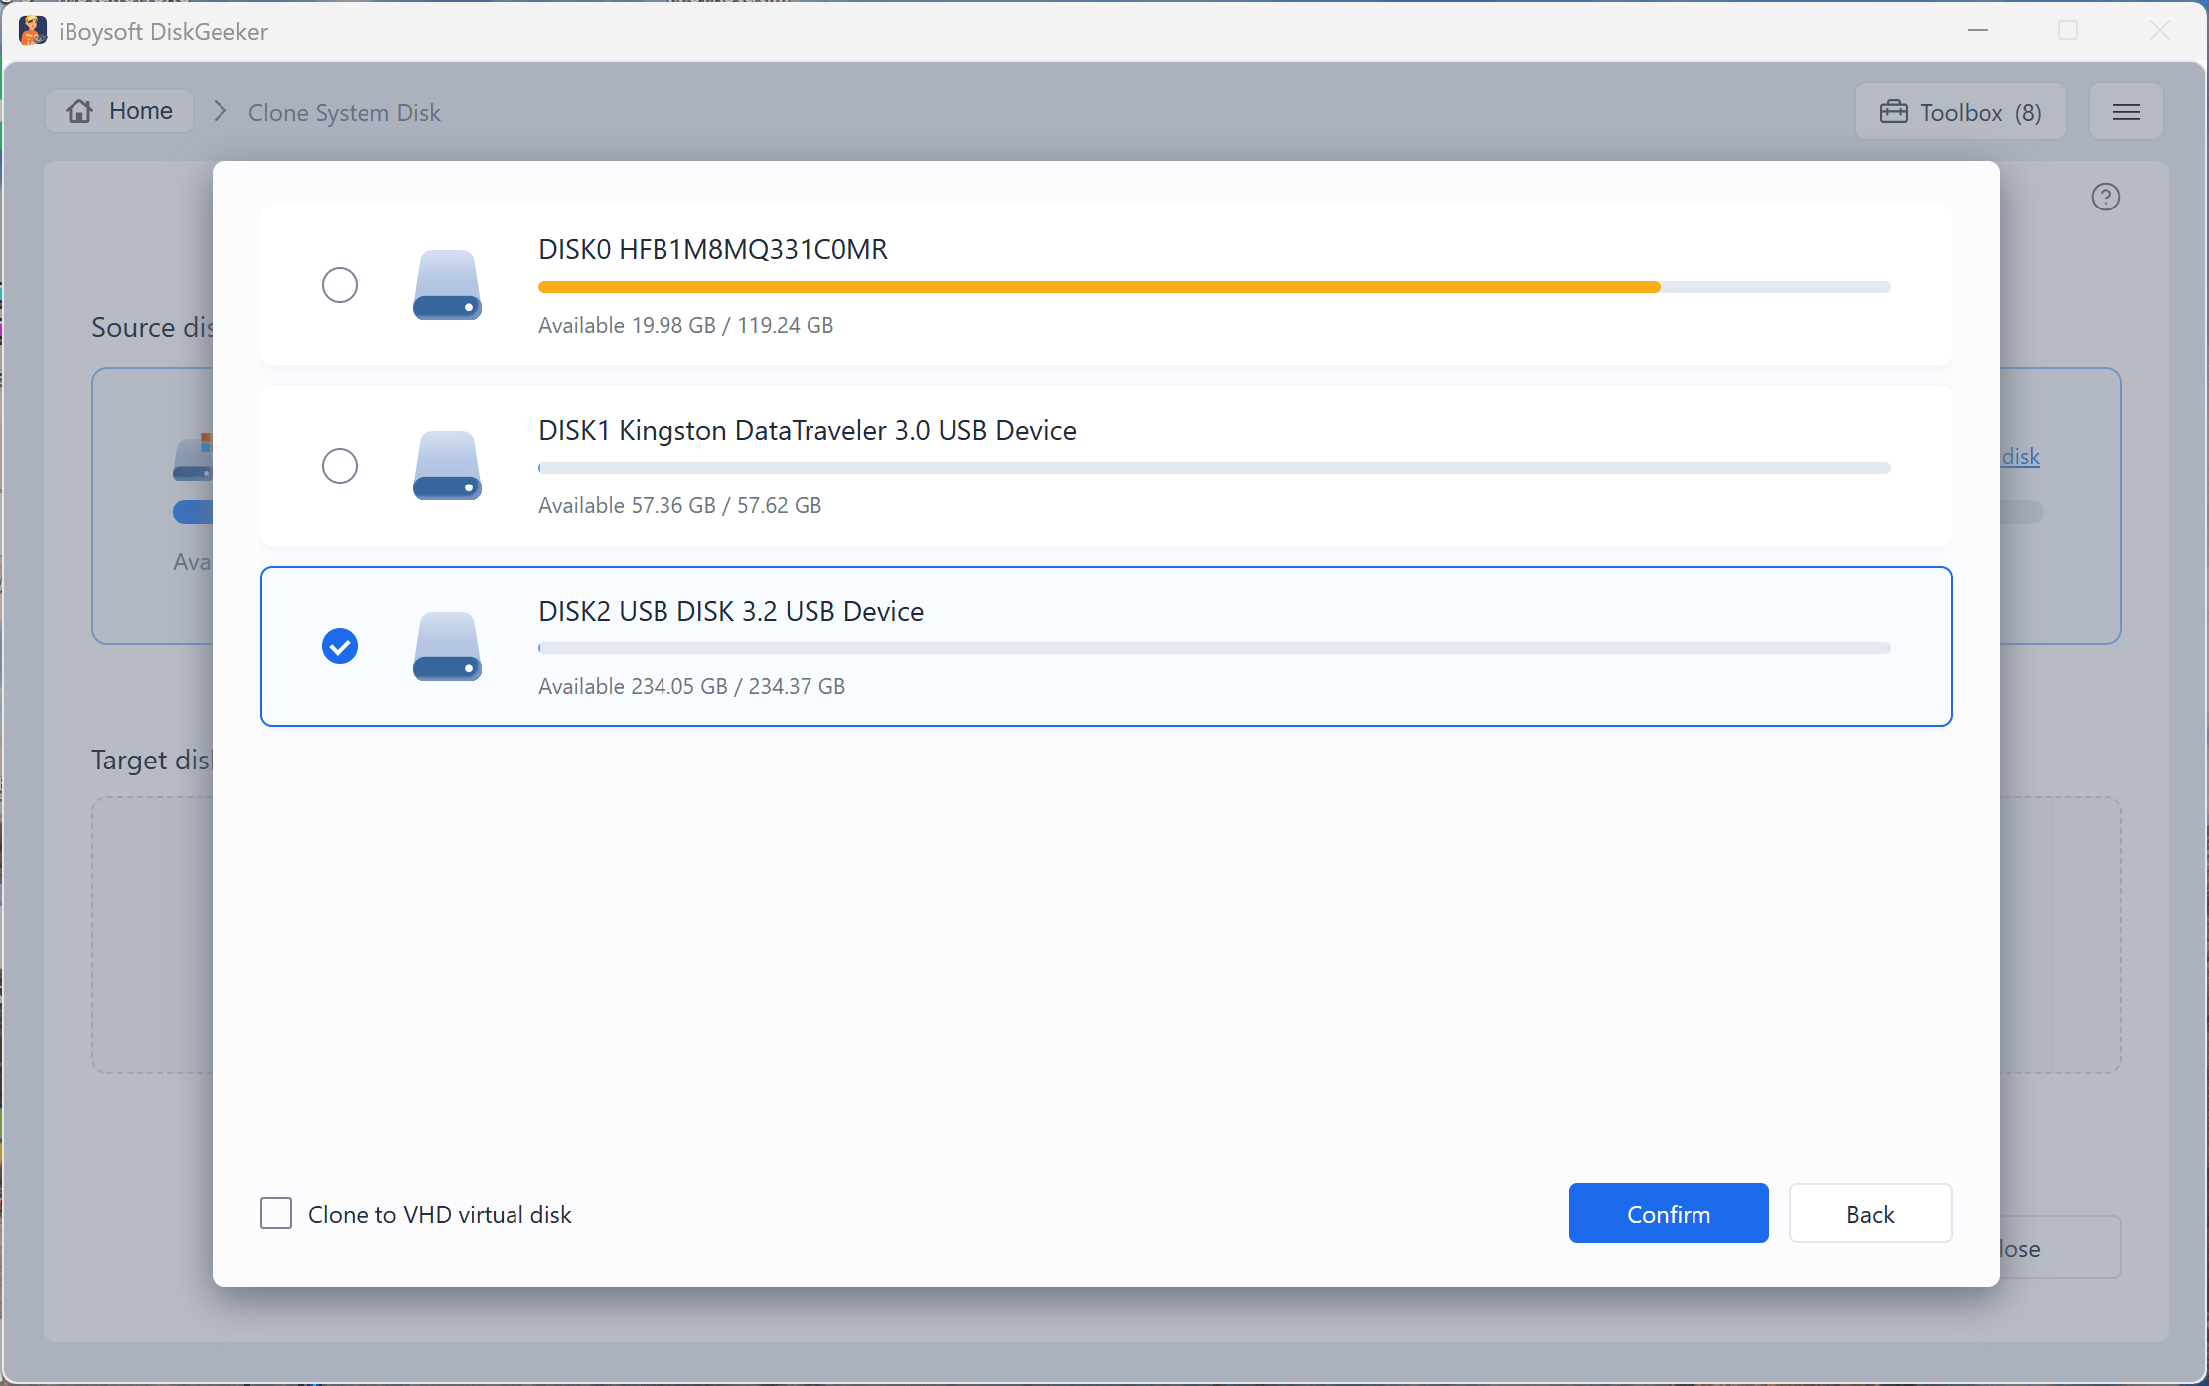The height and width of the screenshot is (1386, 2209).
Task: Click Available 234.05 GB / 234.37 GB text
Action: point(692,686)
